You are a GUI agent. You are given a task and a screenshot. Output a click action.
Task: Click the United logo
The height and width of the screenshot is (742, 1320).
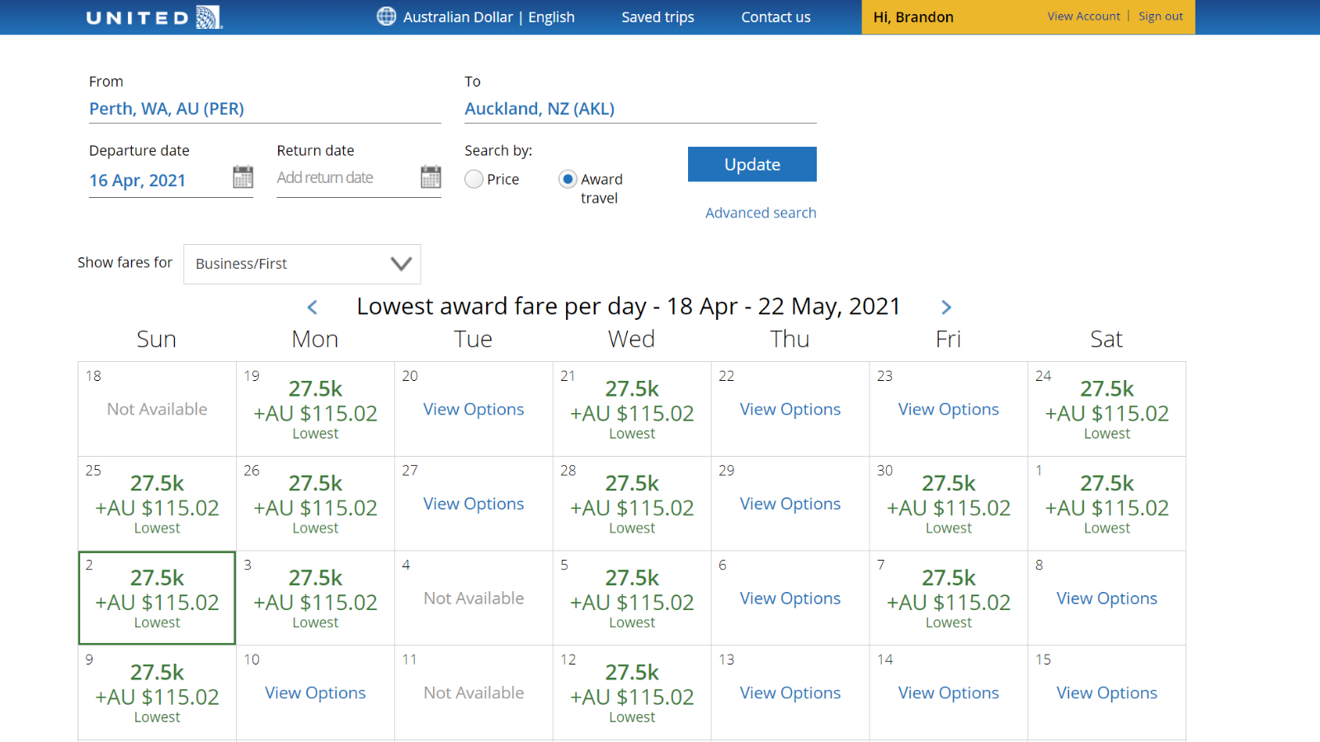tap(154, 17)
